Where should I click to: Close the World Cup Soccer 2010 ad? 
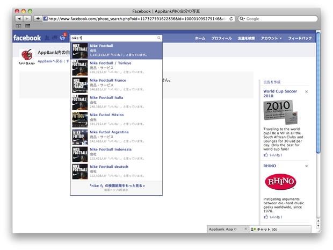pos(307,91)
